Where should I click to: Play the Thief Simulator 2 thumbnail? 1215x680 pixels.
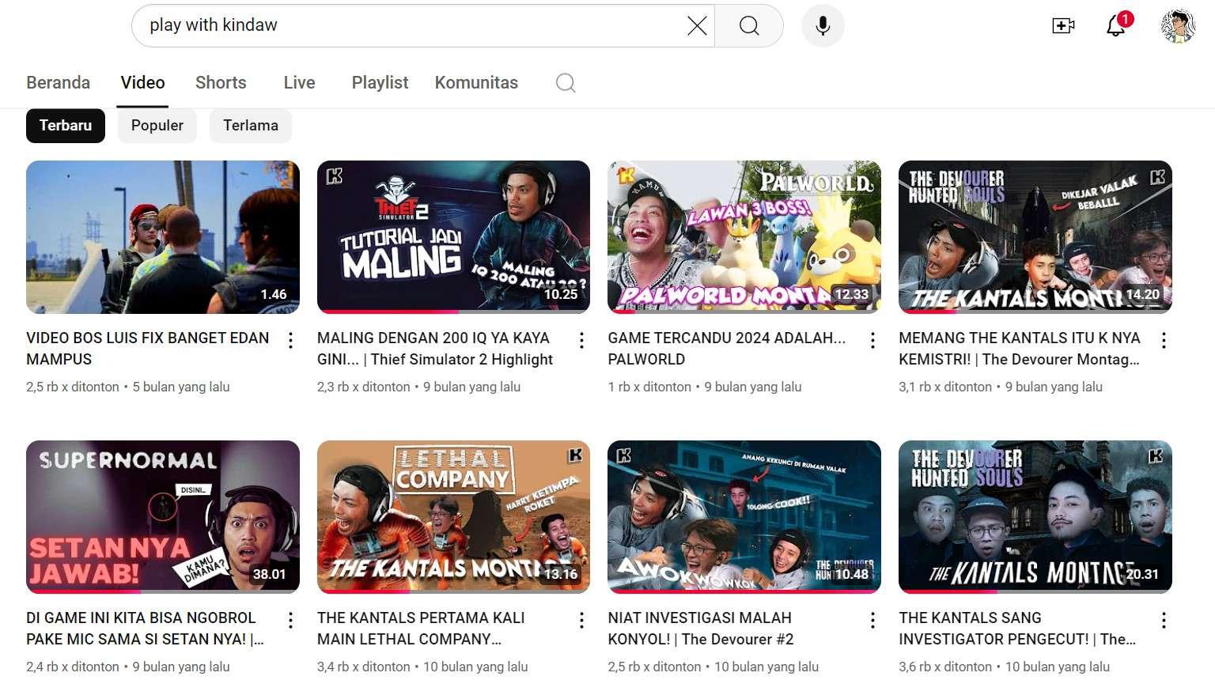(x=453, y=237)
